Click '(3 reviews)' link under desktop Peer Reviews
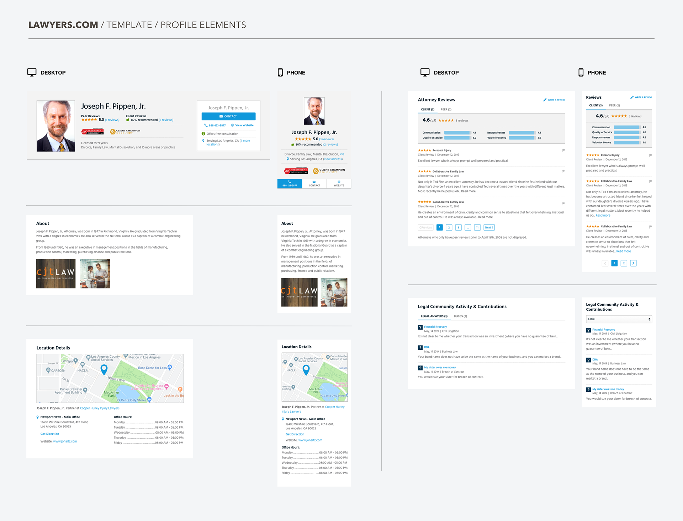 (x=112, y=120)
